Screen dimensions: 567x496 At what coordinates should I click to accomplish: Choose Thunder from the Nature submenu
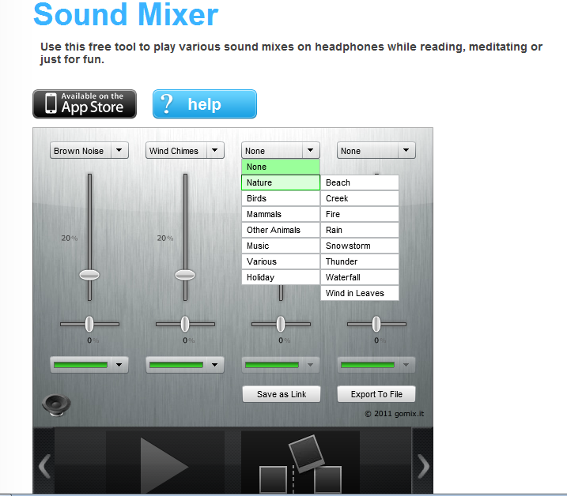coord(360,261)
